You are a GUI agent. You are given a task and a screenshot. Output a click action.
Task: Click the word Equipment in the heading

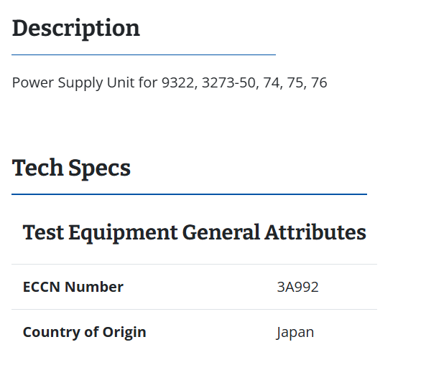pyautogui.click(x=123, y=234)
